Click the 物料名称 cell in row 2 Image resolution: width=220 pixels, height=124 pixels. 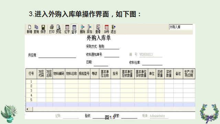pos(72,86)
